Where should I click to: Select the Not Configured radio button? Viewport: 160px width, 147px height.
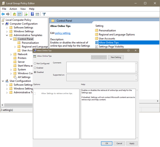click(x=35, y=63)
